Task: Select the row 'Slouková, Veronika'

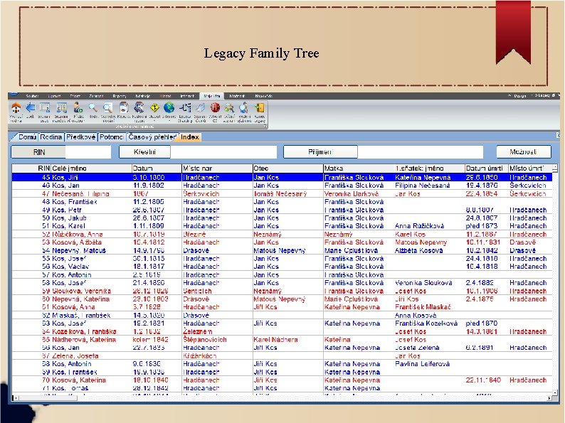Action: 282,291
